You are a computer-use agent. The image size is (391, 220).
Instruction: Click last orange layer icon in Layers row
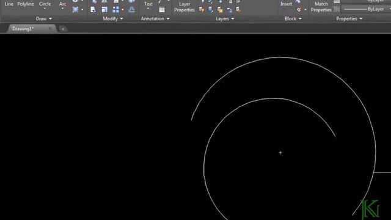coord(238,10)
